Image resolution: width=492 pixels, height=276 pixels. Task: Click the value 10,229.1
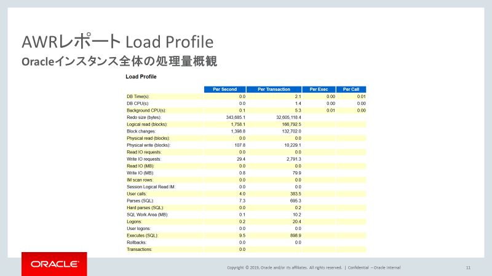(293, 145)
